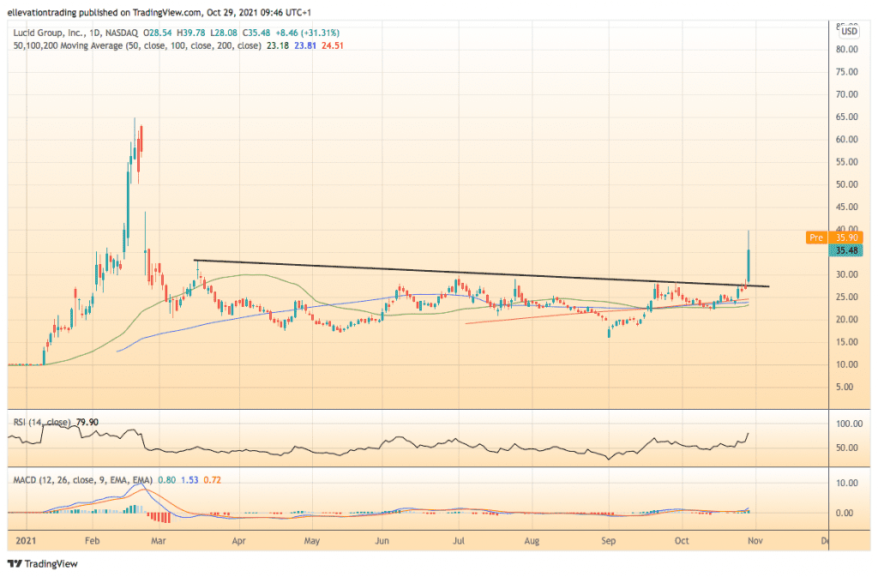The image size is (878, 577).
Task: Click the 50,100,200 Moving Average legend
Action: click(137, 46)
